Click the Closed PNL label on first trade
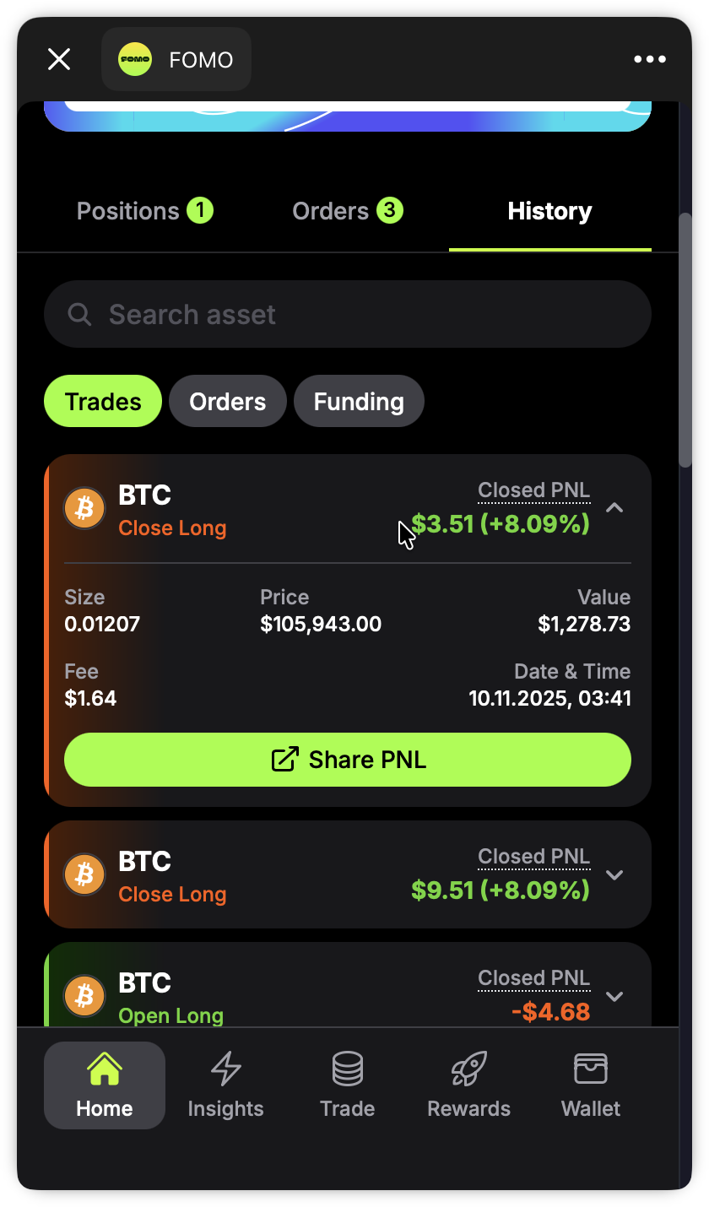This screenshot has height=1207, width=709. tap(533, 490)
